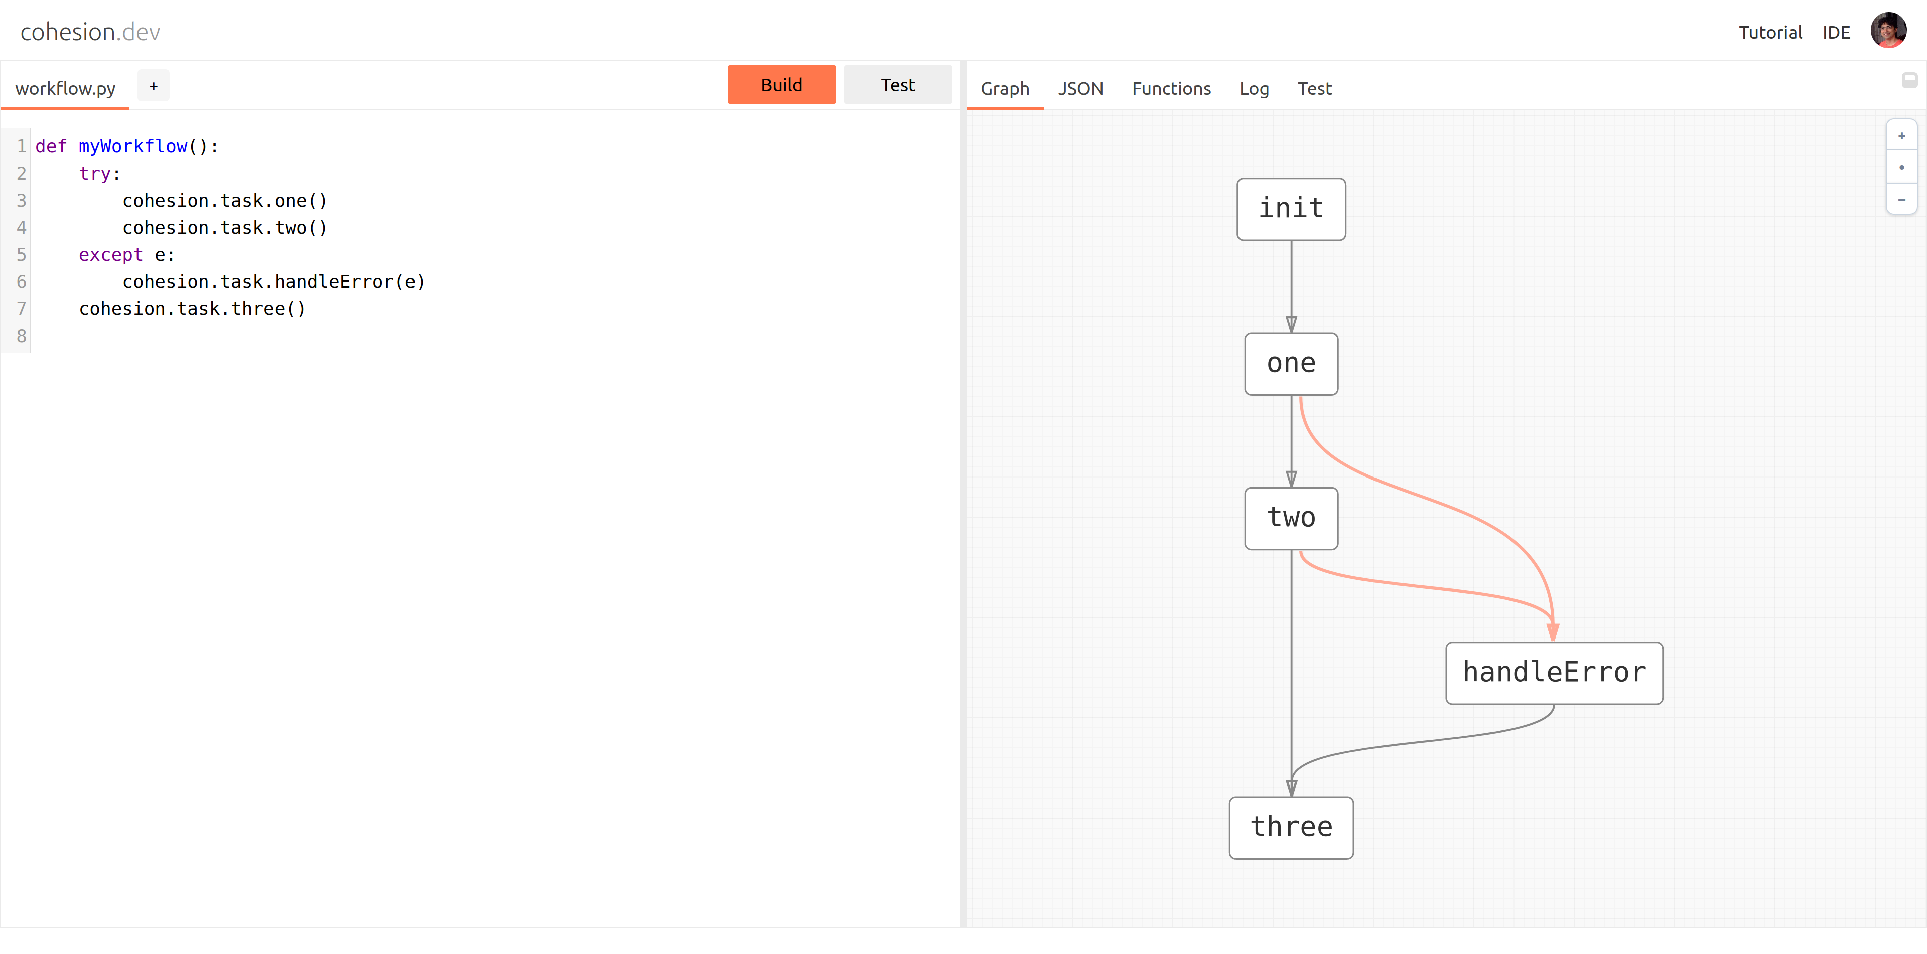
Task: Open the user avatar profile
Action: (x=1887, y=32)
